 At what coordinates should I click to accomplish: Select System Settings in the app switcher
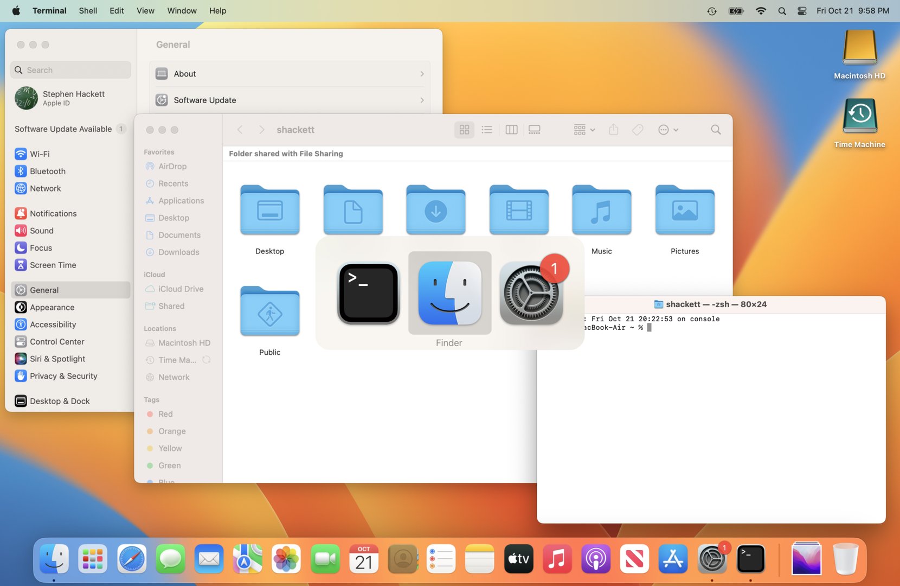[x=531, y=293]
